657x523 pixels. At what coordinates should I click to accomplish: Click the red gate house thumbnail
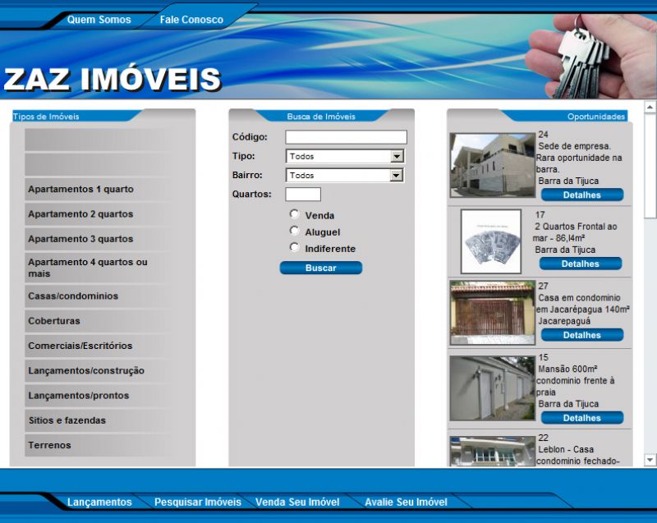click(x=492, y=312)
